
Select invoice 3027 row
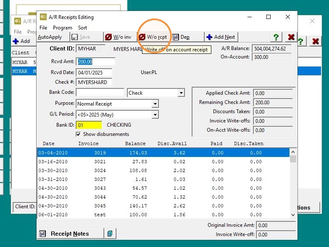click(163, 179)
